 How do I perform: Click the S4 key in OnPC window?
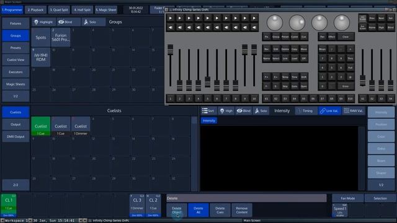coord(390,98)
